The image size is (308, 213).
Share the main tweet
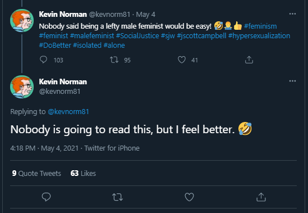coord(261,197)
